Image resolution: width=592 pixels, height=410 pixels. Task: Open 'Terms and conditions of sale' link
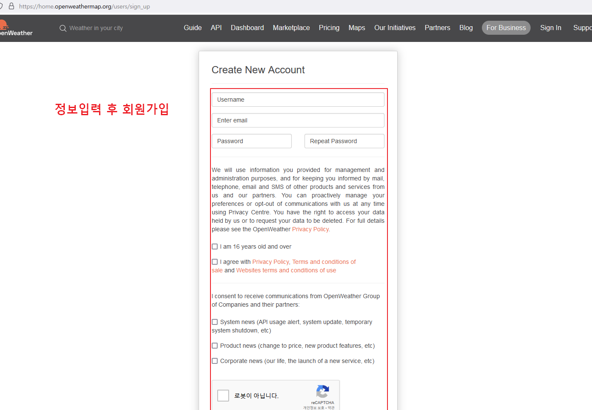point(324,262)
